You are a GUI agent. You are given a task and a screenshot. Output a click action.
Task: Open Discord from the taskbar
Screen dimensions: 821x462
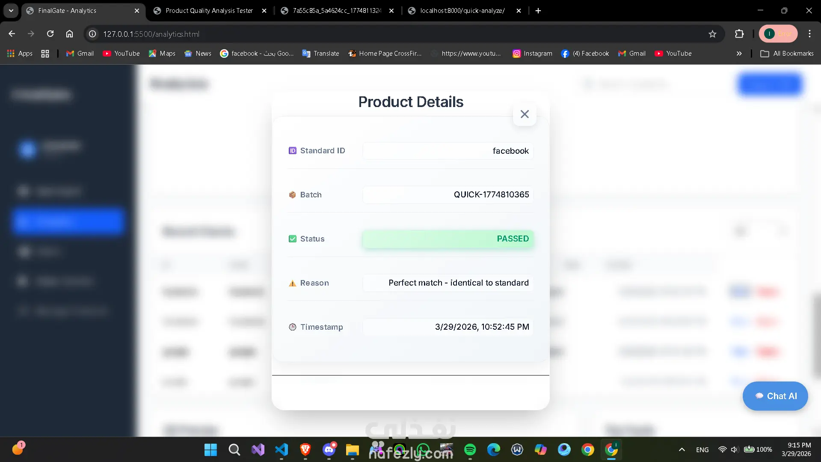329,450
